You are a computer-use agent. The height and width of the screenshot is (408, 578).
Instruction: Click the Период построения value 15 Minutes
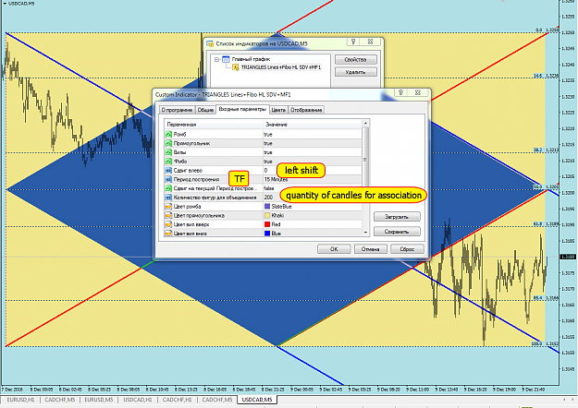click(x=276, y=179)
